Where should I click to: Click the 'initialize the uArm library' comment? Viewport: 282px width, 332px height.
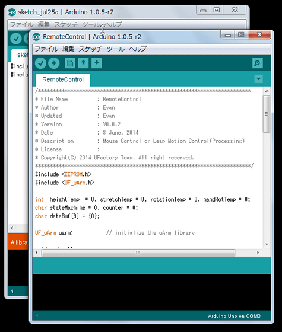(150, 233)
